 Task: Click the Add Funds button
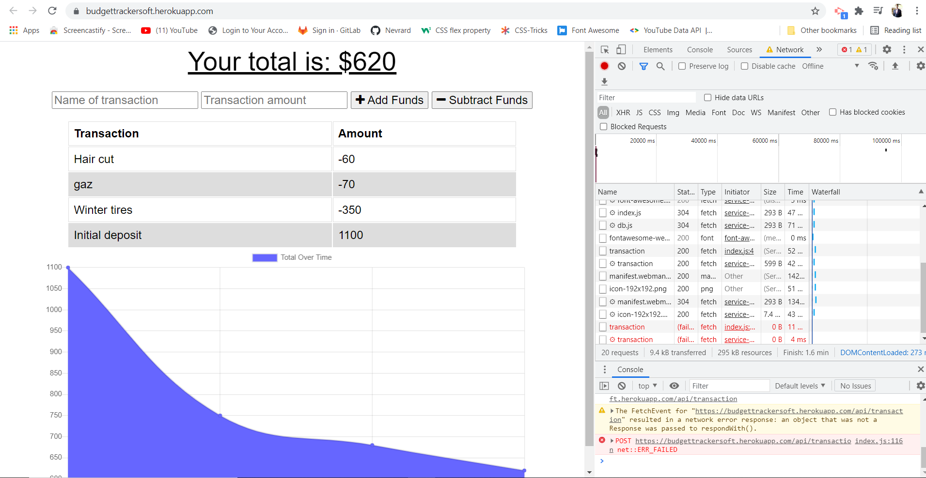[390, 100]
